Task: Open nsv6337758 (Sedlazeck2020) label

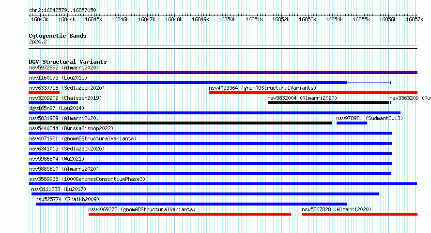Action: [67, 88]
